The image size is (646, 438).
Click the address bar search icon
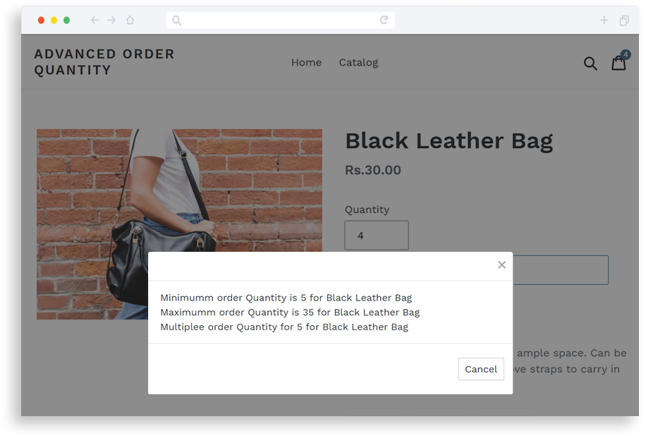176,20
